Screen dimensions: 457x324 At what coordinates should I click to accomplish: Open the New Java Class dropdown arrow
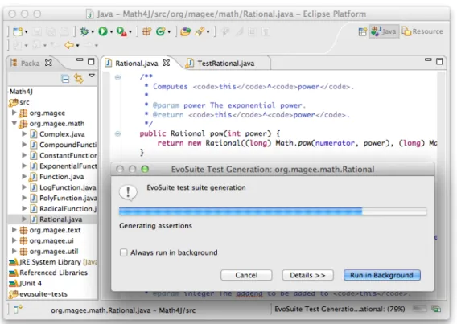point(169,31)
